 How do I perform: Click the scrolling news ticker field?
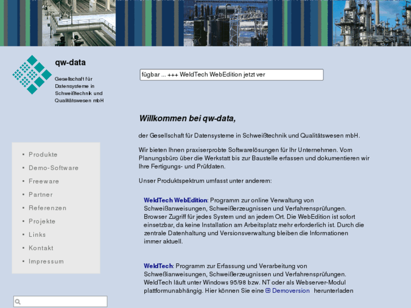pos(232,75)
